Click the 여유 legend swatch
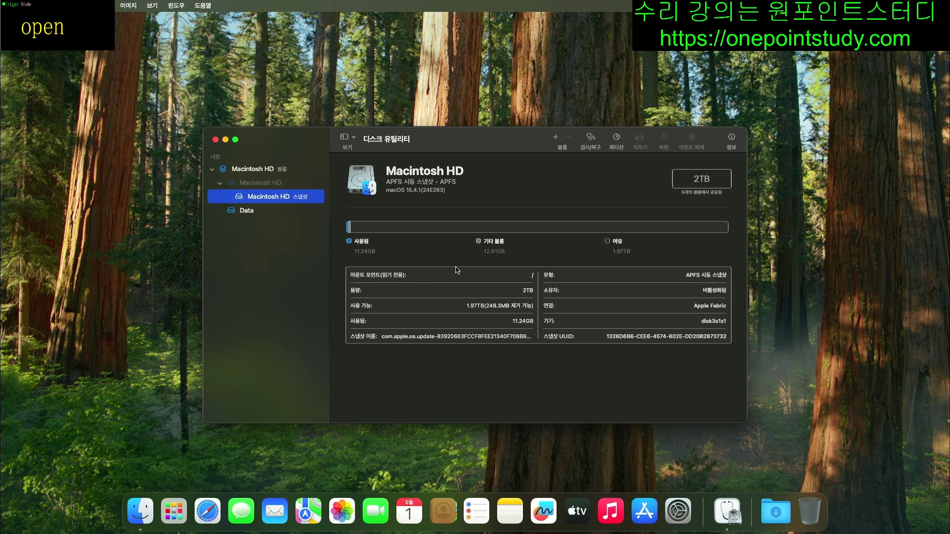 (607, 241)
